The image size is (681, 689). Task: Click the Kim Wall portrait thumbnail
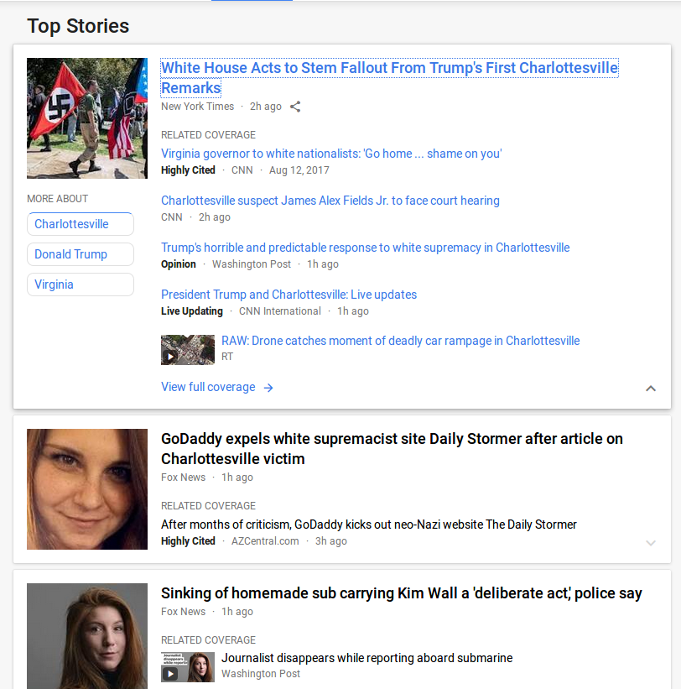pos(87,636)
